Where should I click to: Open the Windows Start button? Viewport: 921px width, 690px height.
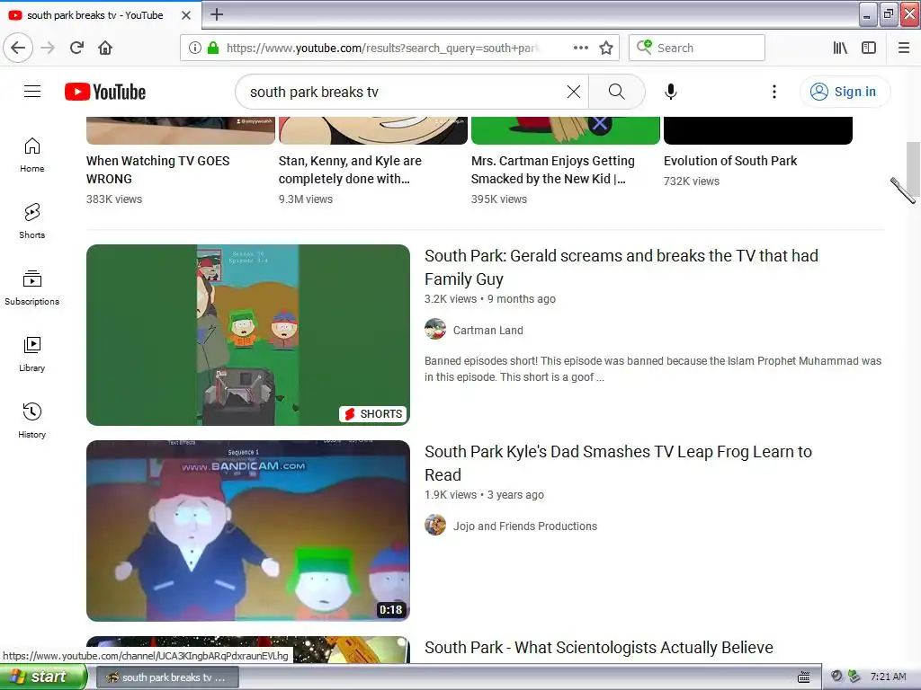pyautogui.click(x=43, y=677)
